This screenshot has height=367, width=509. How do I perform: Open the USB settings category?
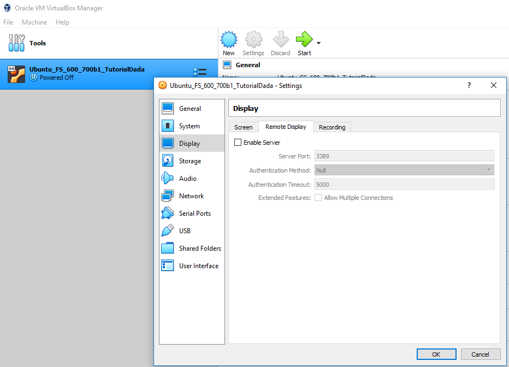point(185,231)
